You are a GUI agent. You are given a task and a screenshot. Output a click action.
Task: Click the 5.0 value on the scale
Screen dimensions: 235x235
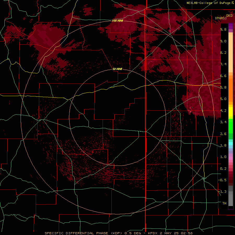223,99
